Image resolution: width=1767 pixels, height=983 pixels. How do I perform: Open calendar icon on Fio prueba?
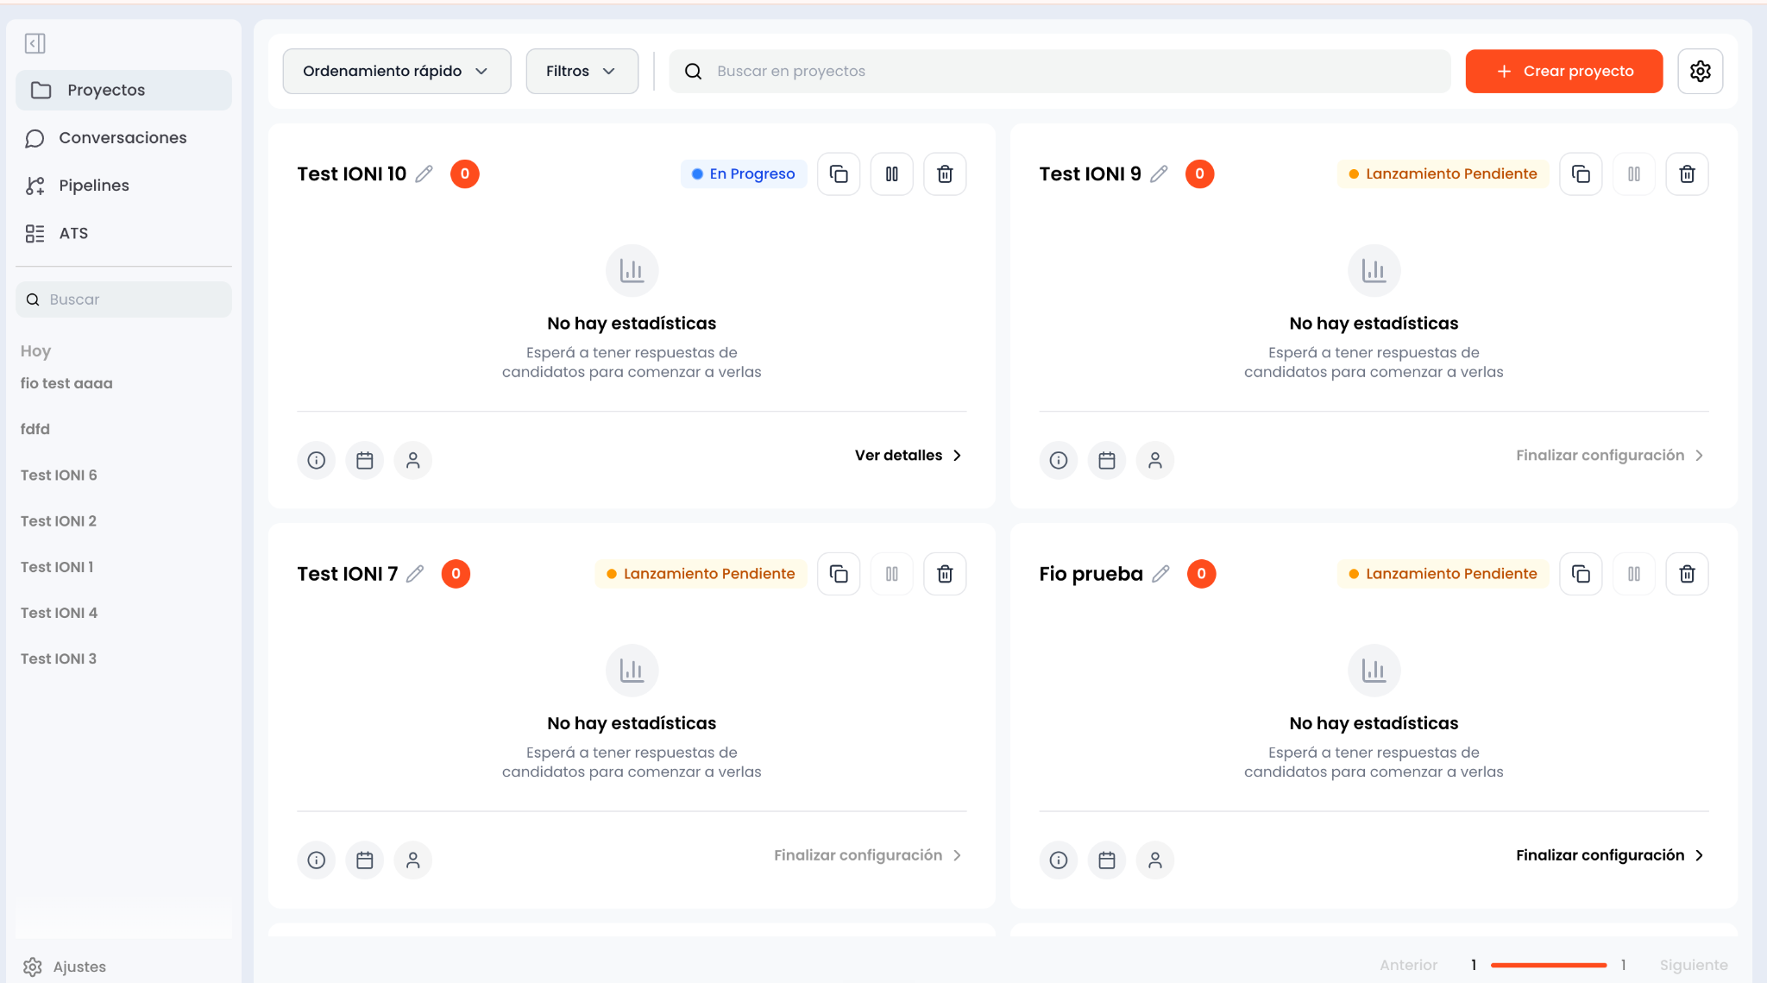tap(1107, 860)
